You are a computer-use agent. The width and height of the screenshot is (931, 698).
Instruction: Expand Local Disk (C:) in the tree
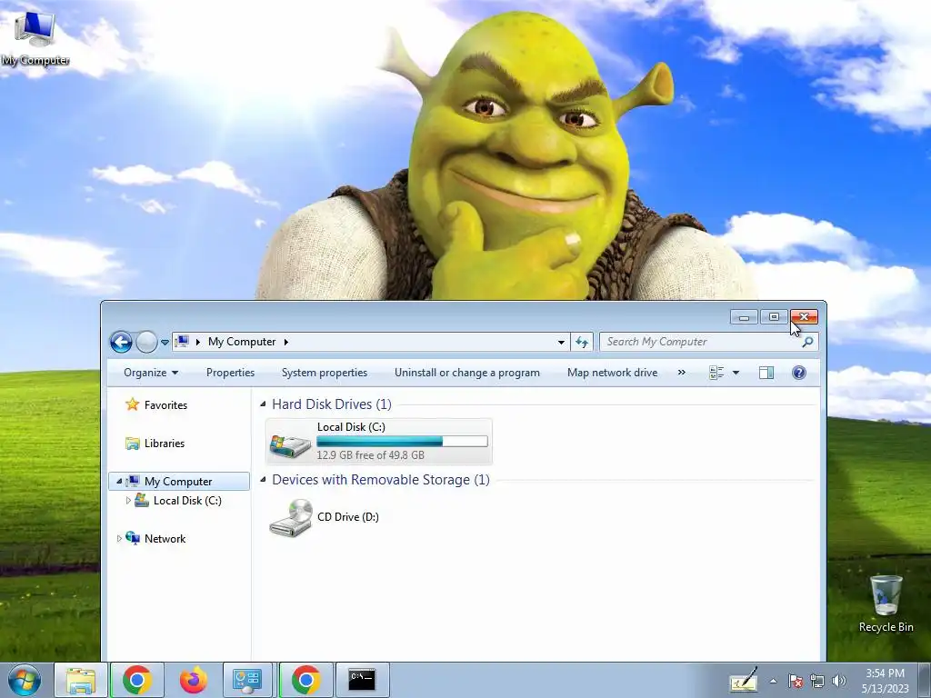point(127,501)
